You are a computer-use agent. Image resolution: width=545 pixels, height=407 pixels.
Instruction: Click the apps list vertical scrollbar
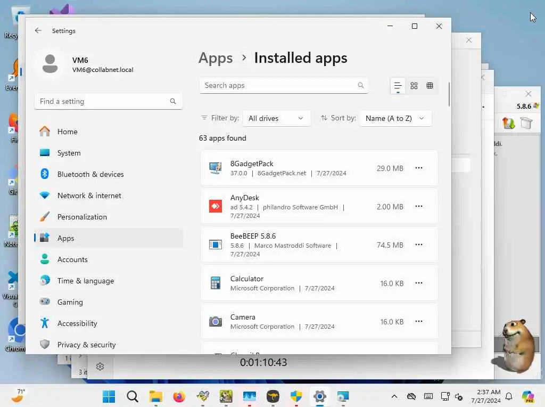(449, 94)
